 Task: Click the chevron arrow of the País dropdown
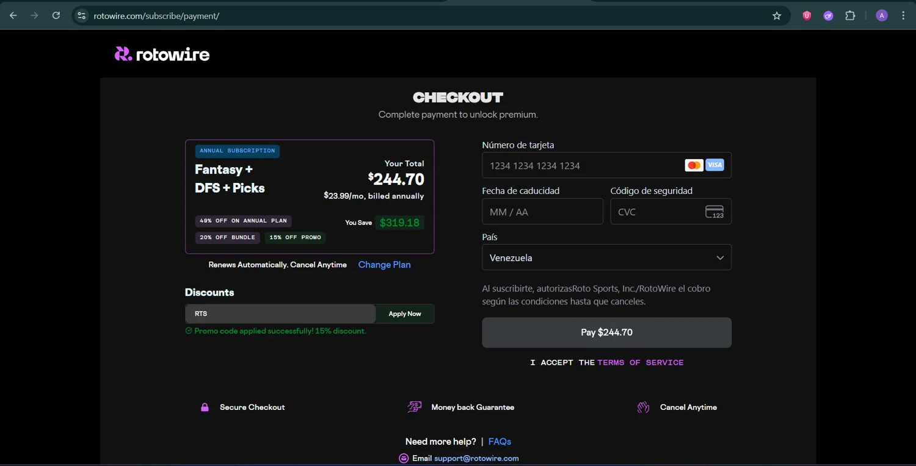tap(720, 258)
